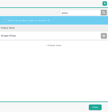Screen dimensions: 108x112
Task: Click the green Close button
Action: coord(95,107)
